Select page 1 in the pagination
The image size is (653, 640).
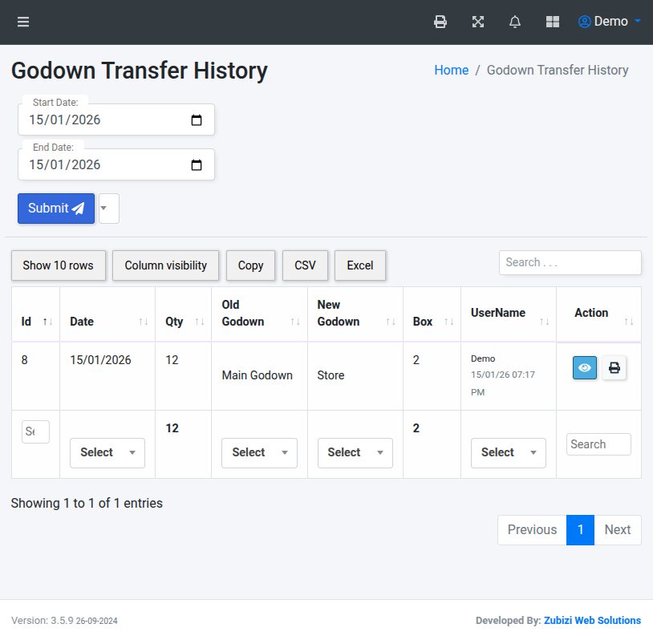click(580, 530)
